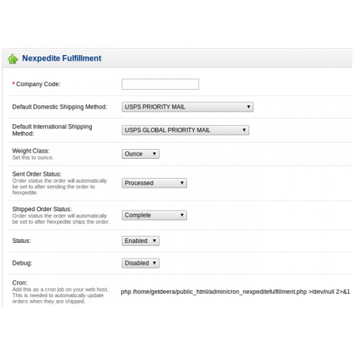
Task: Click the arrow on USPS PRIORITY MAIL dropdown
Action: [x=249, y=107]
